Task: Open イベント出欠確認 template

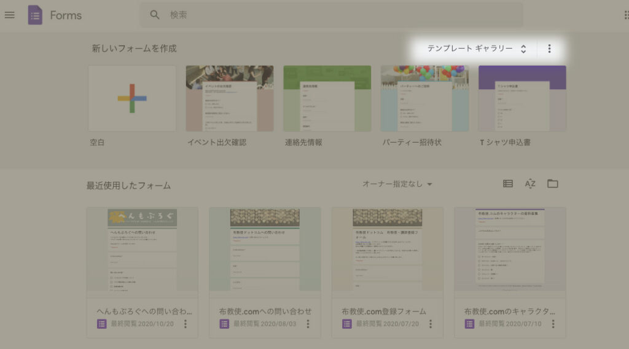Action: 230,99
